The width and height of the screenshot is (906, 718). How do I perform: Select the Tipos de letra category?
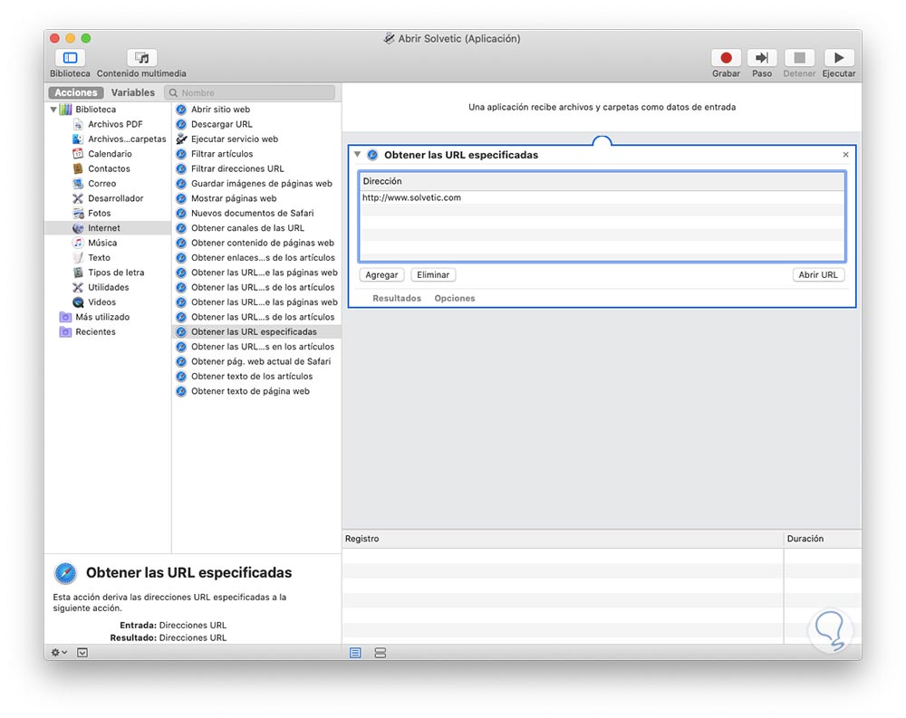coord(116,273)
